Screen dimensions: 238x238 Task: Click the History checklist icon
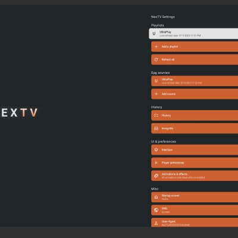tap(156, 115)
